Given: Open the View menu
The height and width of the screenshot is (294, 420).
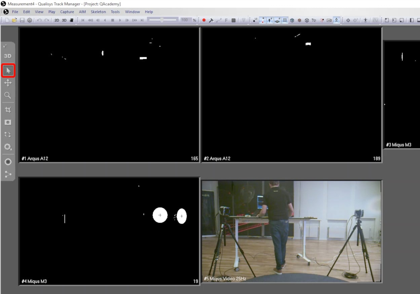Looking at the screenshot, I should [39, 12].
